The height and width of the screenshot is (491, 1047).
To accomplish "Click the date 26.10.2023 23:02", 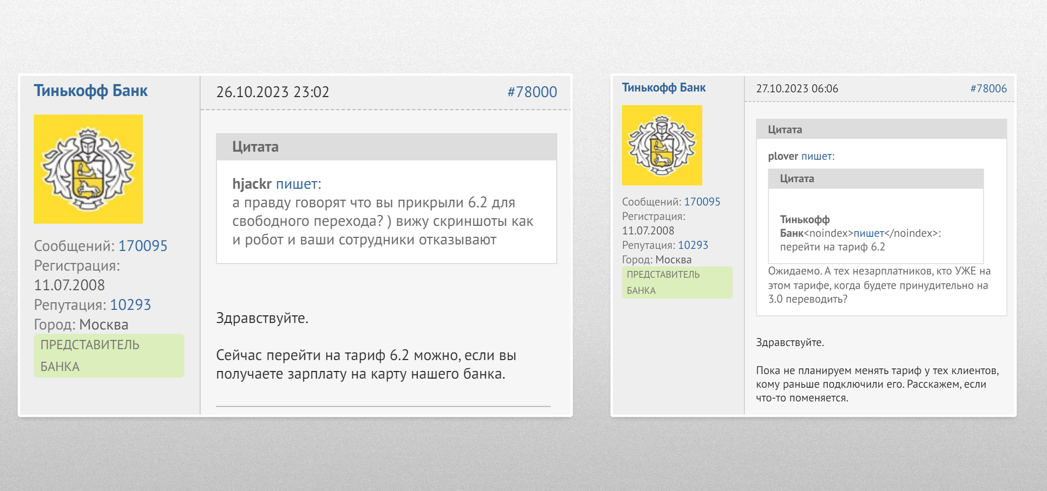I will (273, 92).
